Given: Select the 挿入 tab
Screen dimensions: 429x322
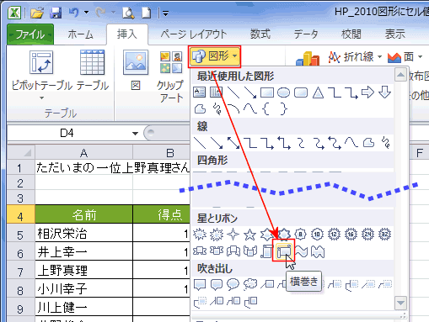Looking at the screenshot, I should [x=127, y=34].
